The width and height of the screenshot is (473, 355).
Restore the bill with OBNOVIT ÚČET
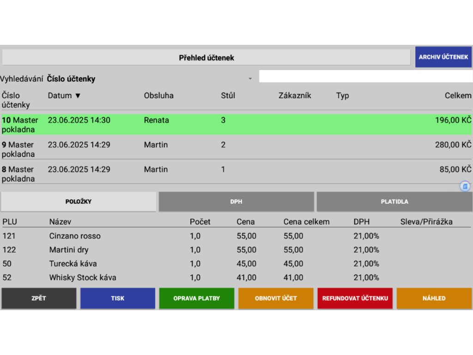tap(276, 298)
